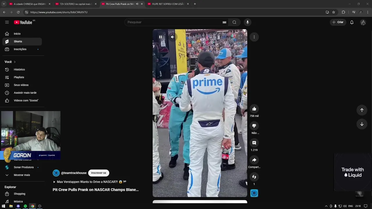Dislike the Short
372x209 pixels.
click(254, 126)
